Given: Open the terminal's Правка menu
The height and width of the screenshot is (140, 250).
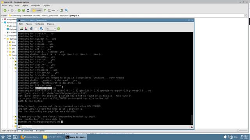Looking at the screenshot, I should click(29, 24).
